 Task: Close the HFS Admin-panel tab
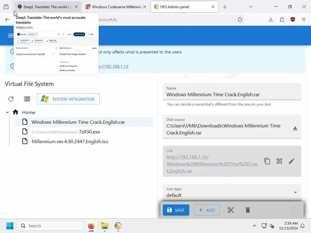(213, 7)
